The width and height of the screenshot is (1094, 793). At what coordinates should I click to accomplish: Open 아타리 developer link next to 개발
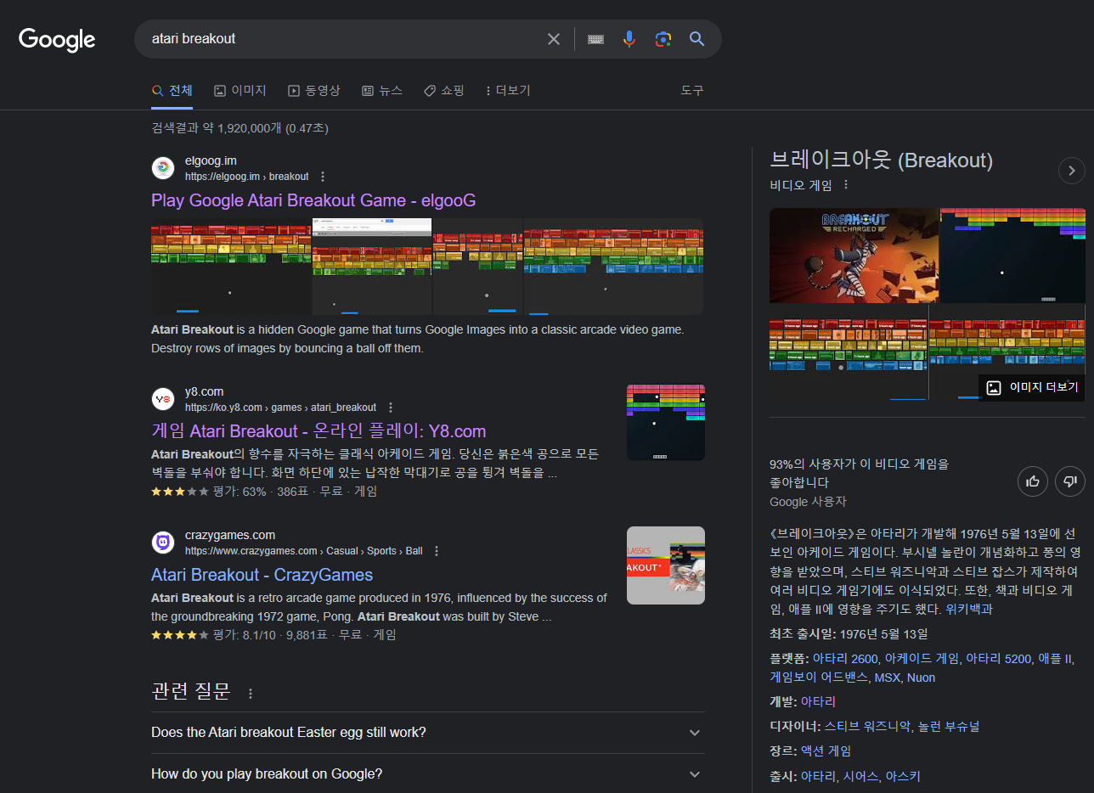pos(818,701)
